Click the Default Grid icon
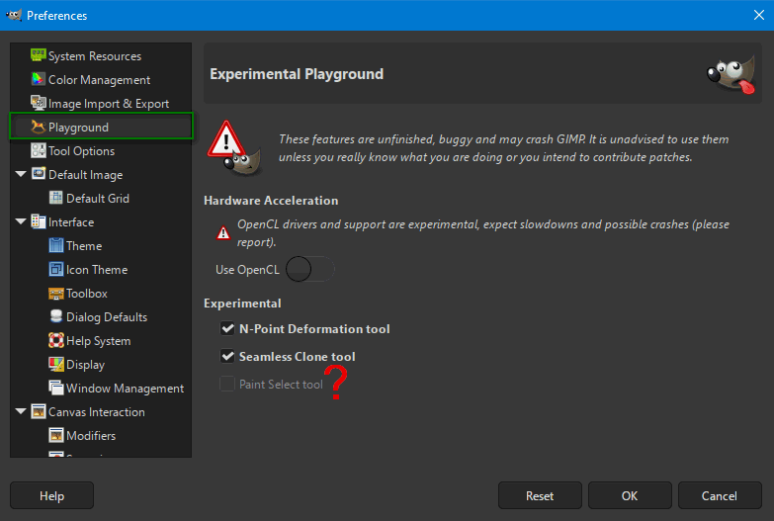This screenshot has height=521, width=774. [55, 198]
